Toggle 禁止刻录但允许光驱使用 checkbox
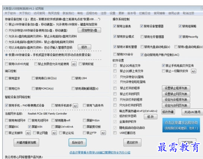This screenshot has height=159, width=203. (36, 64)
